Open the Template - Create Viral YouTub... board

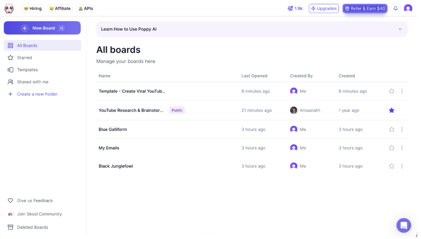pos(132,91)
